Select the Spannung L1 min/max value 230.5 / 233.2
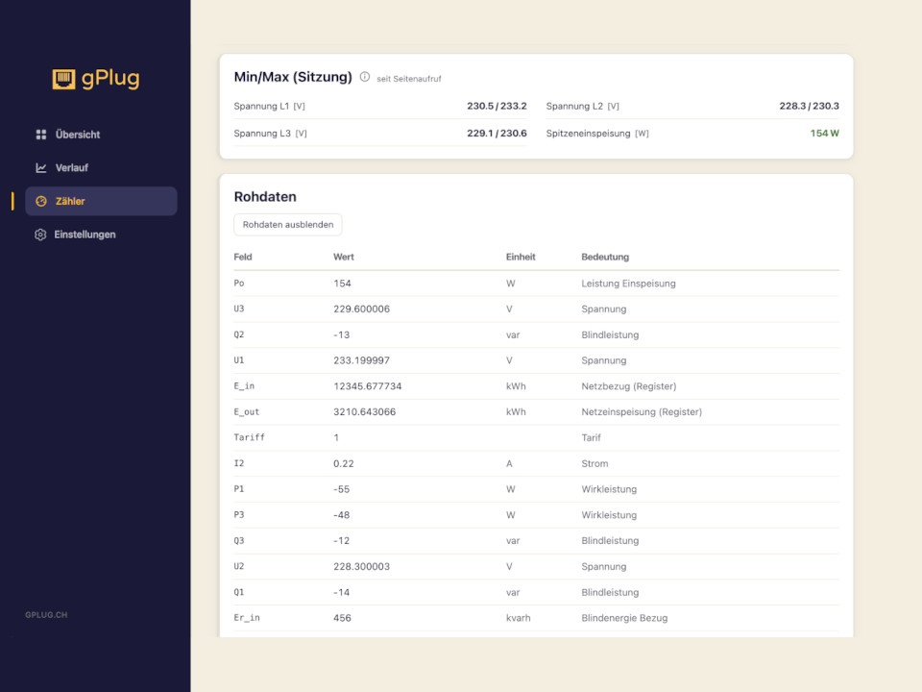The image size is (922, 692). pyautogui.click(x=497, y=106)
